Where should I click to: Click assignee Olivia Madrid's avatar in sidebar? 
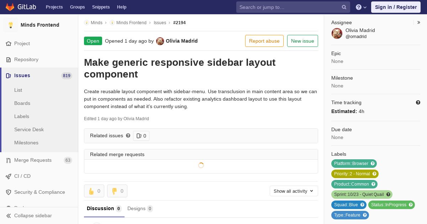(337, 33)
